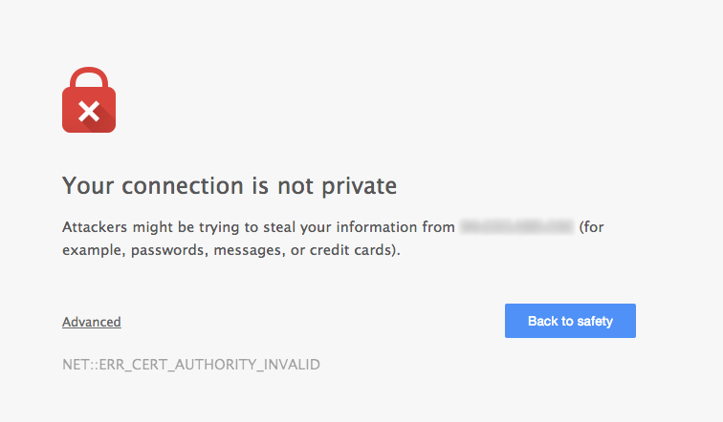Click the word 'passwords' in the description
723x422 pixels.
pyautogui.click(x=168, y=250)
